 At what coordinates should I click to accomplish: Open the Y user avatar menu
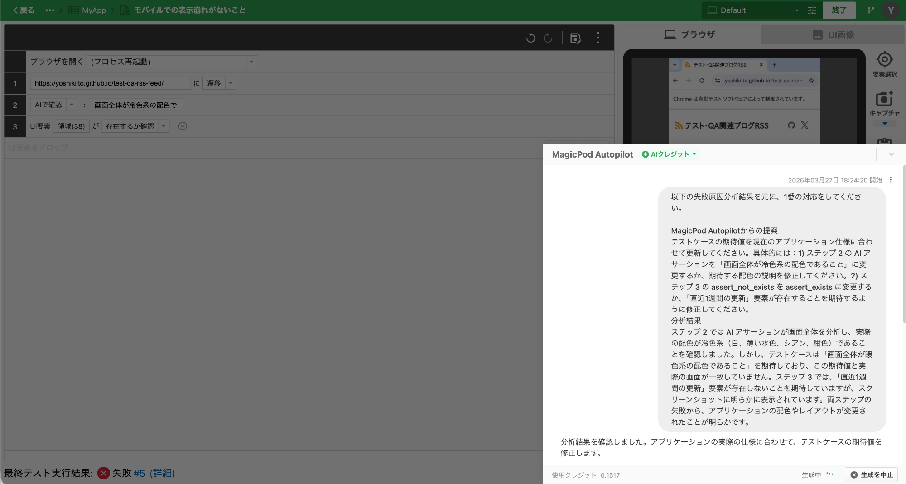(x=891, y=10)
